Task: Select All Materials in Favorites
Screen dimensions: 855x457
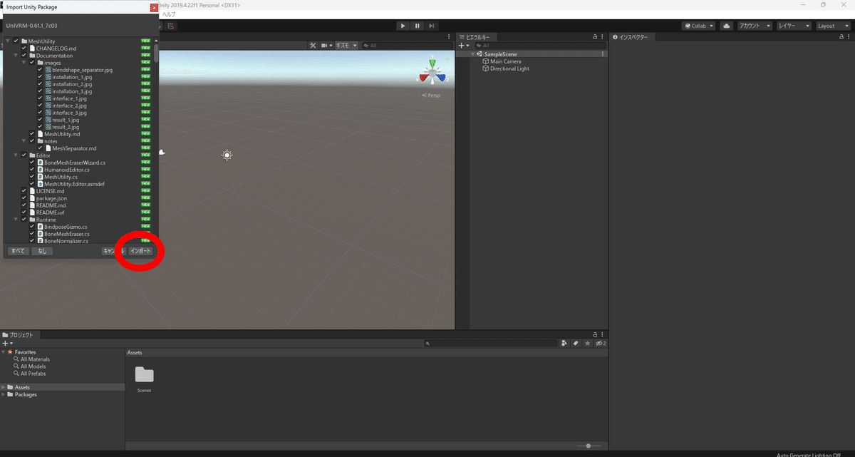Action: 35,359
